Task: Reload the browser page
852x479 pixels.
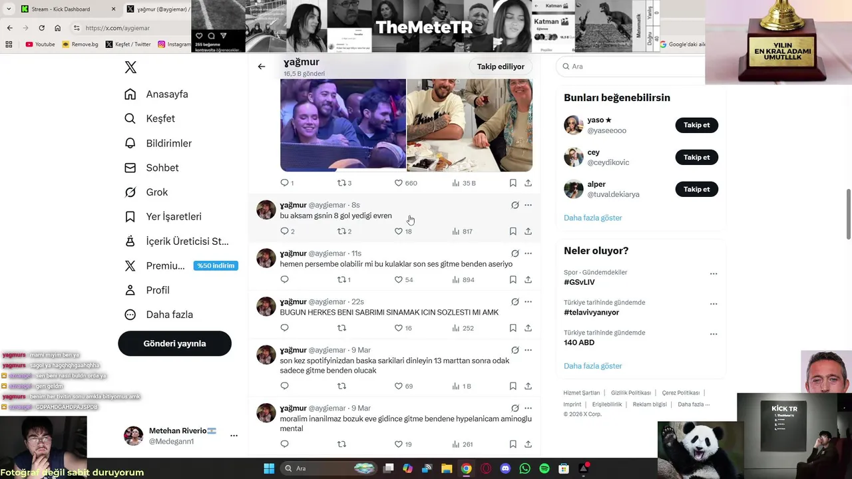Action: coord(41,28)
